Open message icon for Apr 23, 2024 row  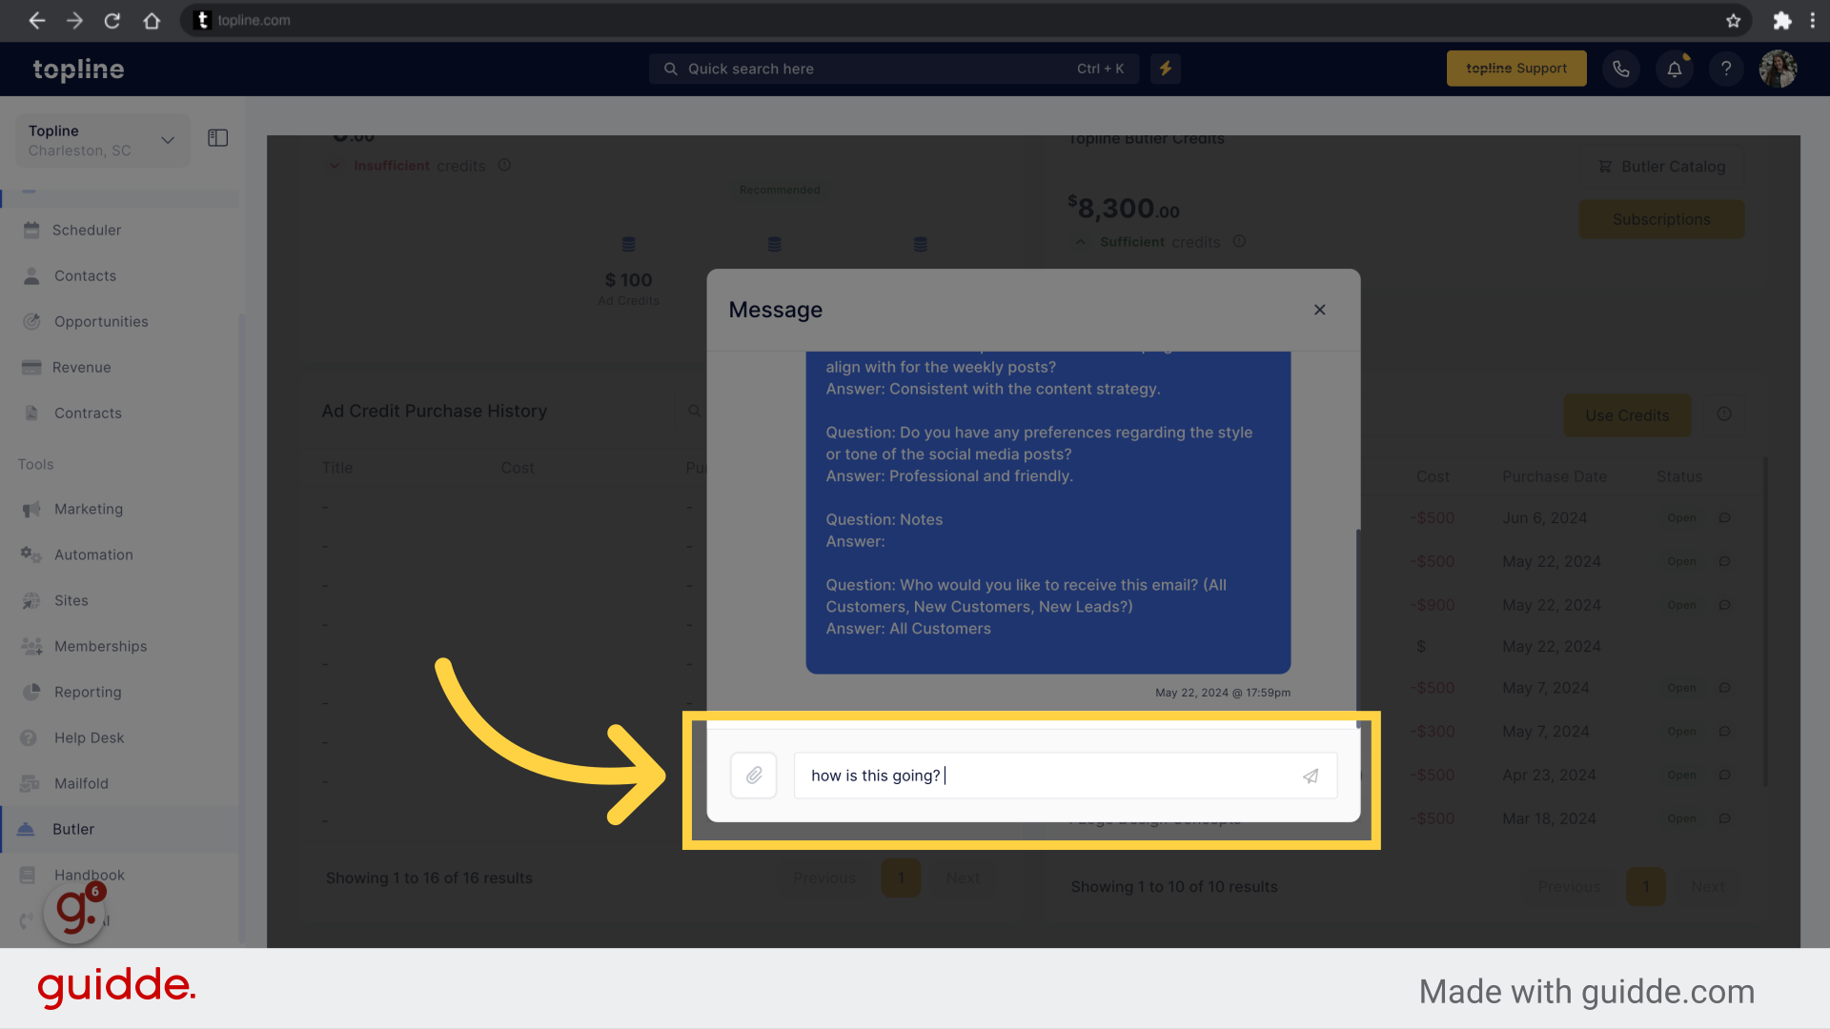pos(1724,776)
